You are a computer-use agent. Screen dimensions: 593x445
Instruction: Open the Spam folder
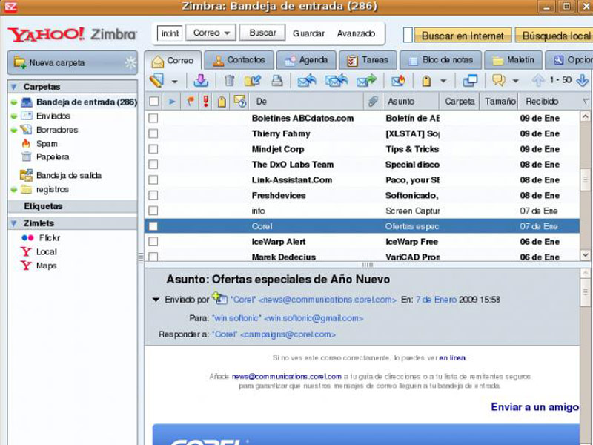(x=40, y=144)
